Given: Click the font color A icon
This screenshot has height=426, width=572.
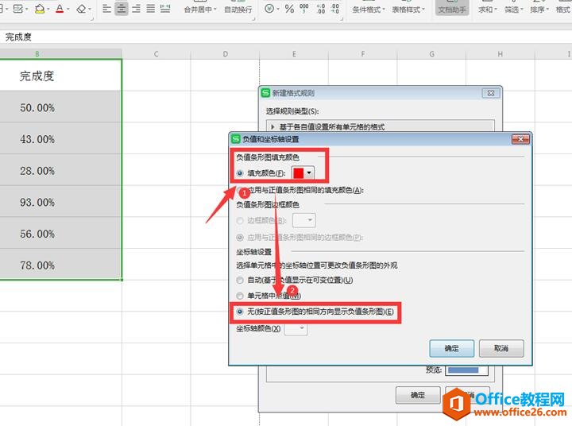Looking at the screenshot, I should coord(60,9).
